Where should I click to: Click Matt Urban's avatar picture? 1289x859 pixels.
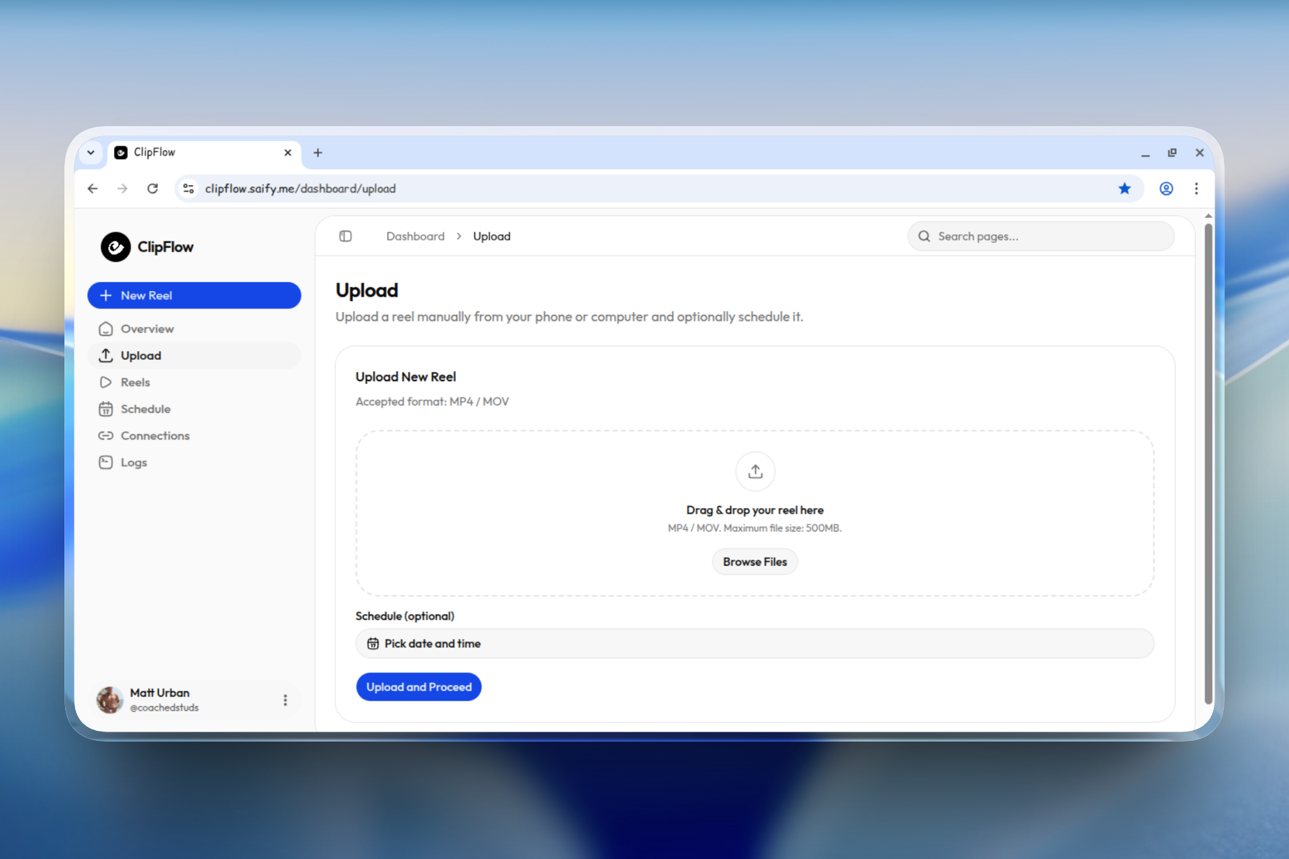pyautogui.click(x=109, y=699)
